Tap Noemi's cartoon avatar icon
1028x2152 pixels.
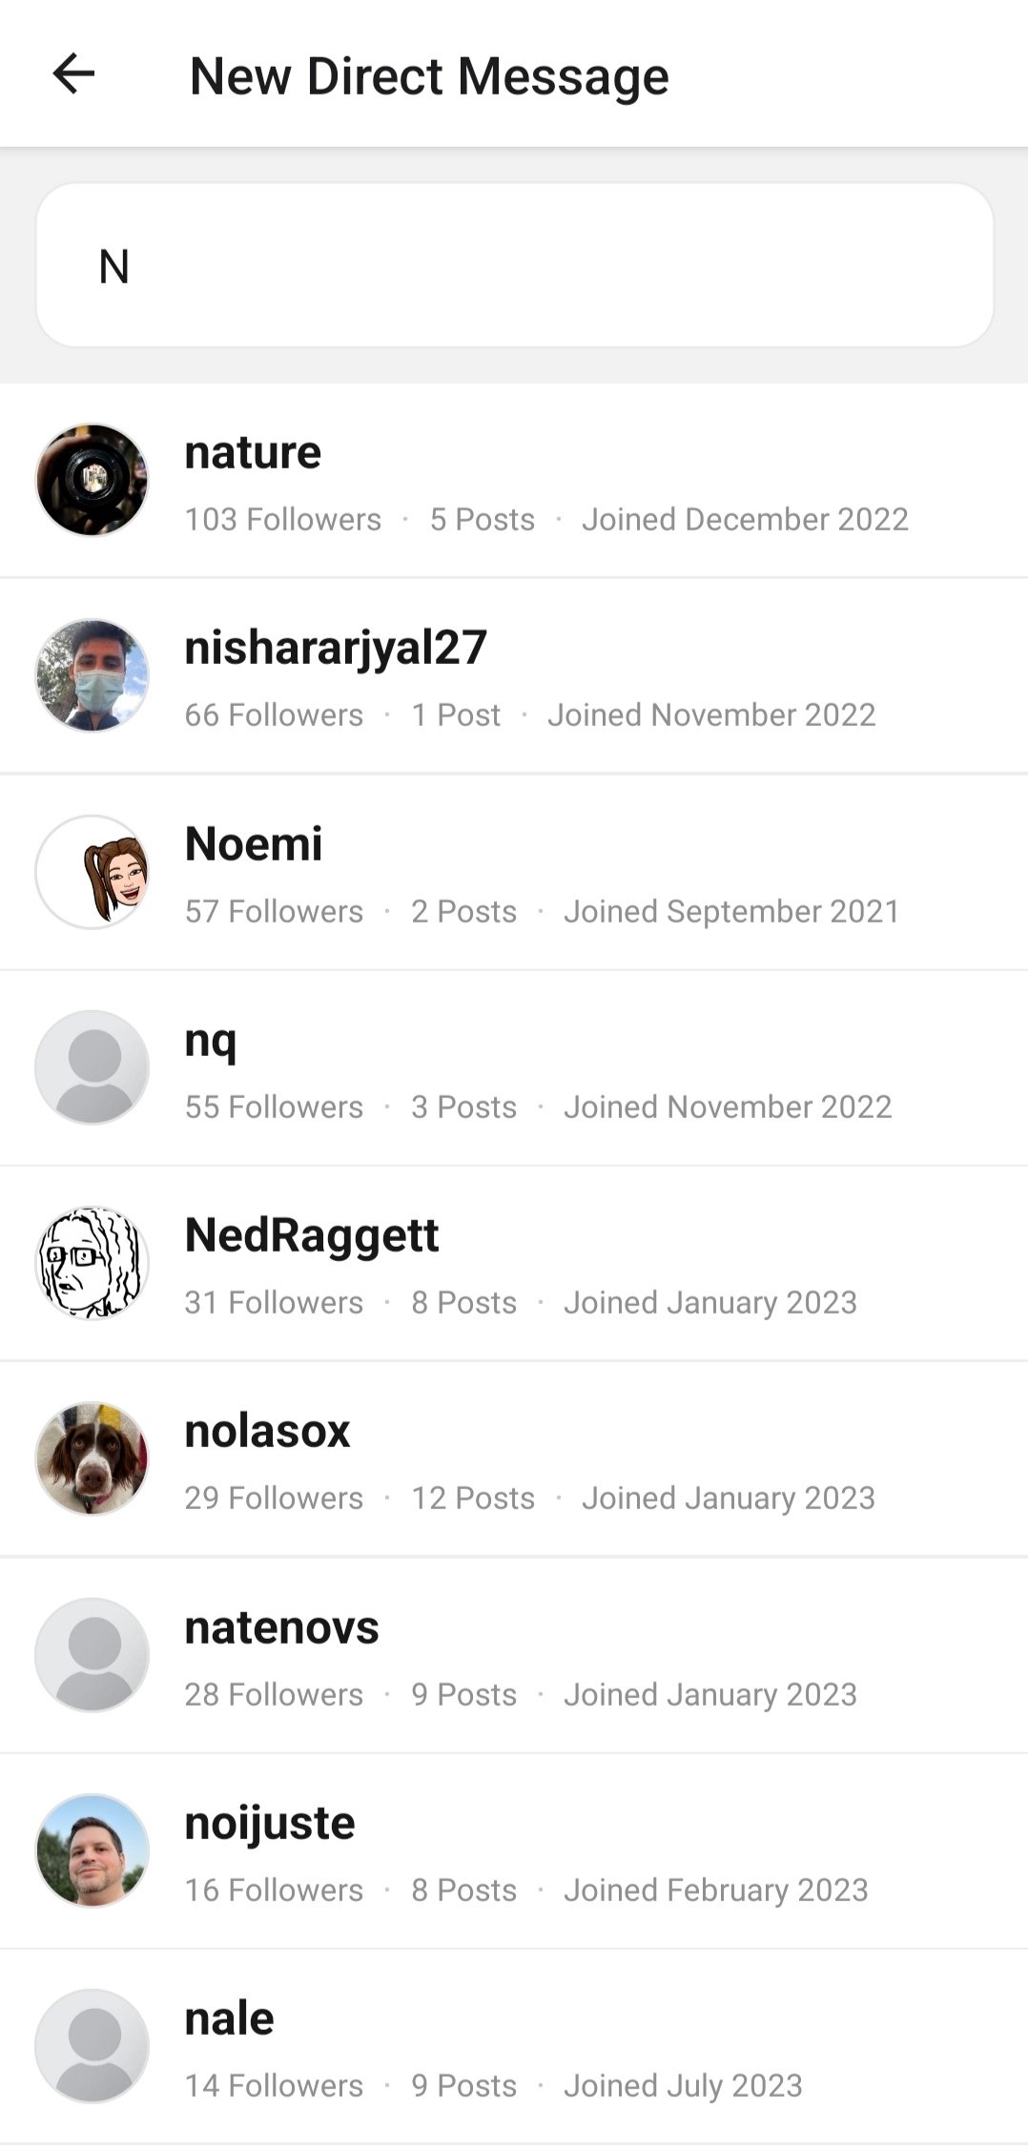click(93, 872)
